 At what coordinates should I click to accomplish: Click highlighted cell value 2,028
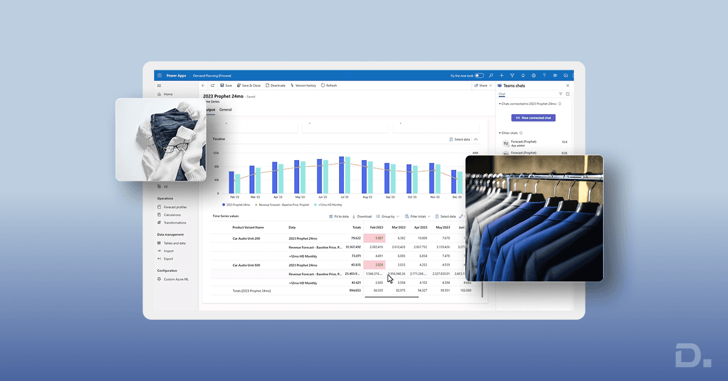tap(374, 265)
